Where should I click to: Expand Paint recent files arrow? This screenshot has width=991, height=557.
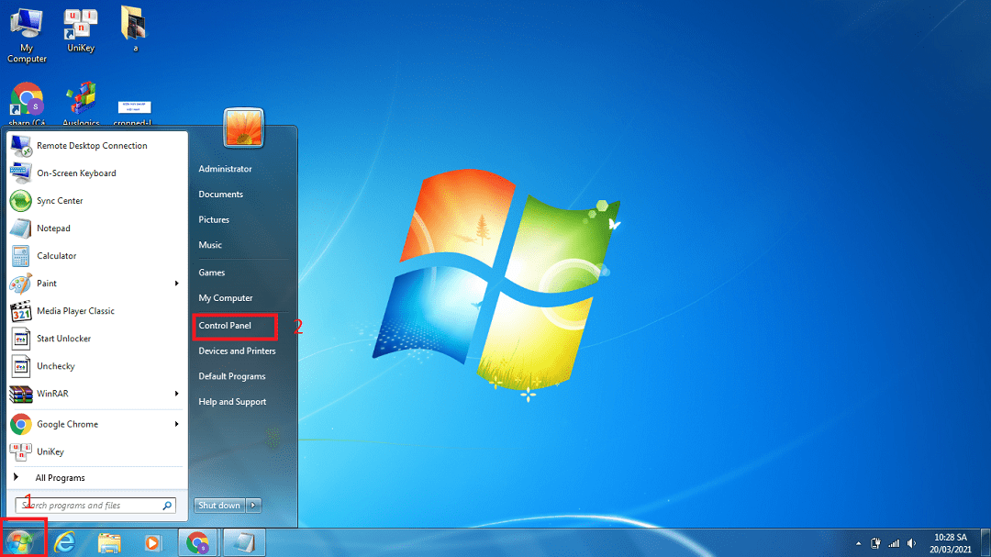point(176,284)
